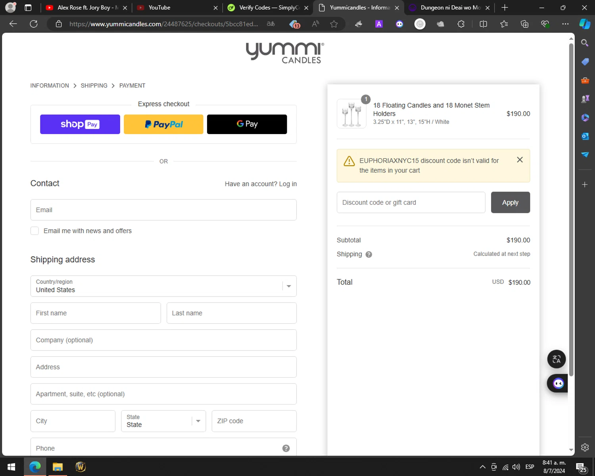Click the floating translate button
Screen dimensions: 595x476
(557, 359)
